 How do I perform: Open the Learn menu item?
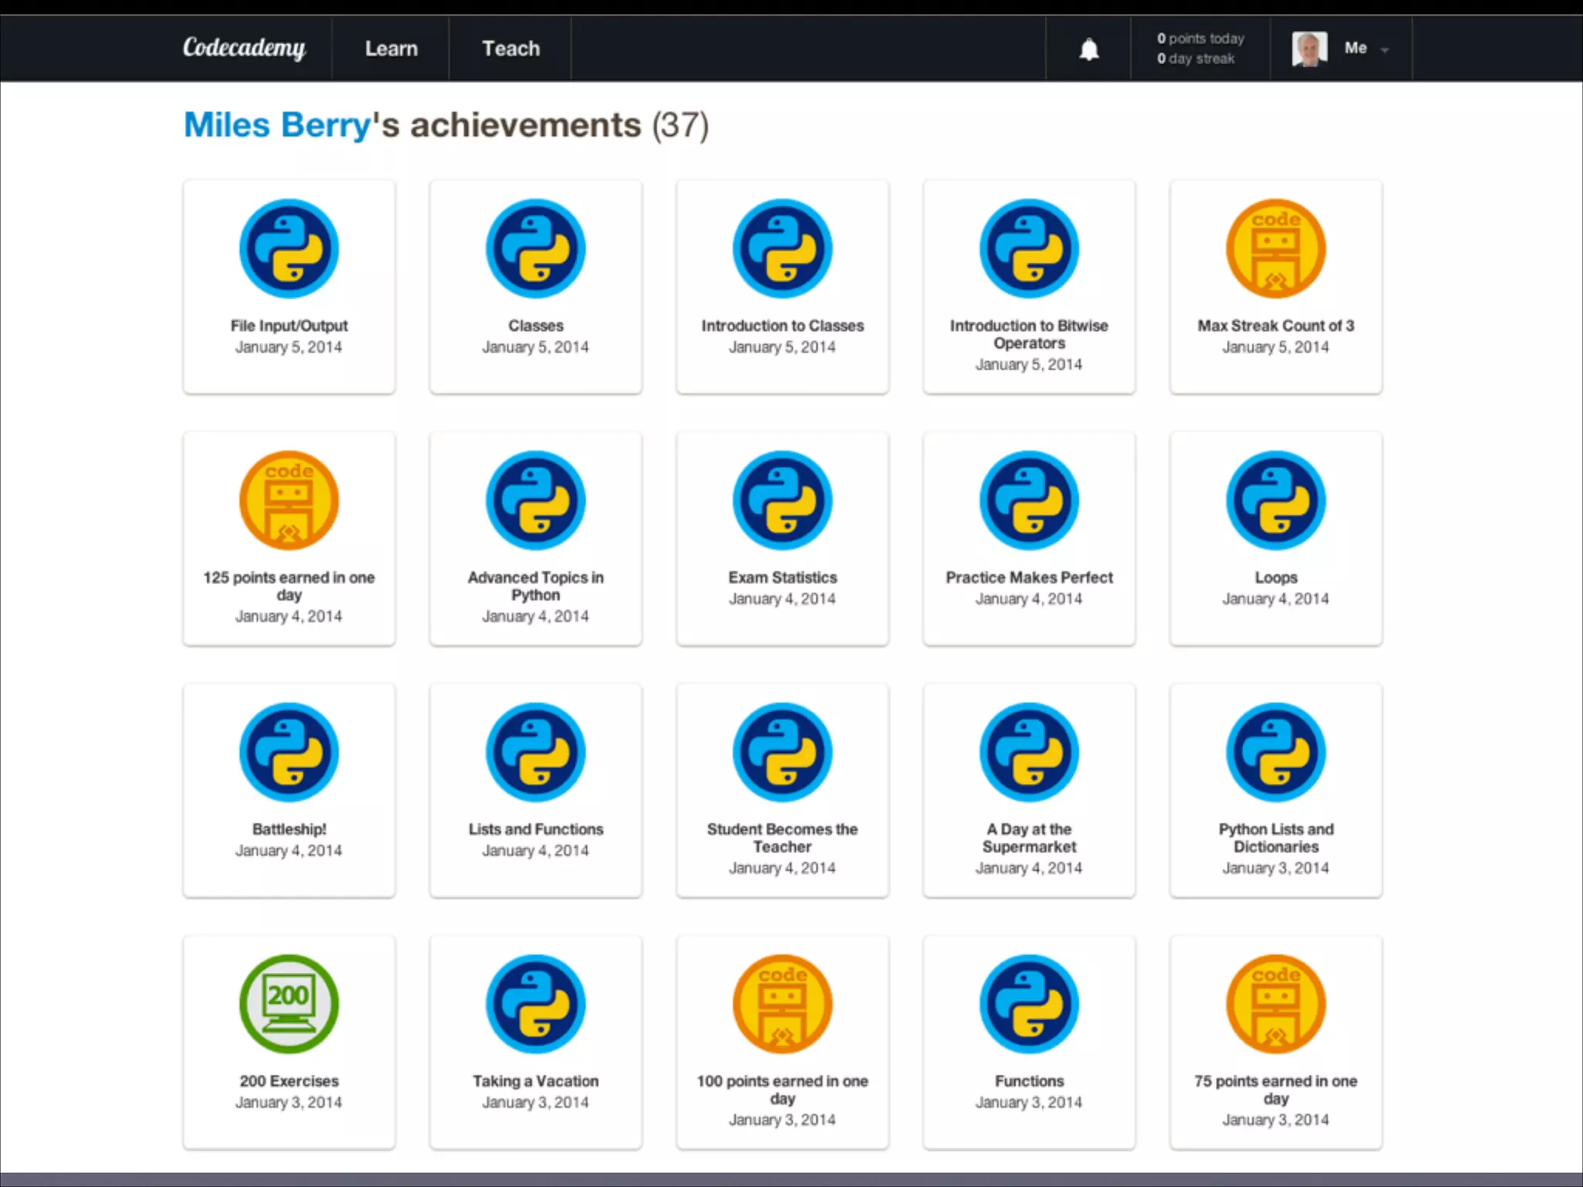click(x=391, y=49)
